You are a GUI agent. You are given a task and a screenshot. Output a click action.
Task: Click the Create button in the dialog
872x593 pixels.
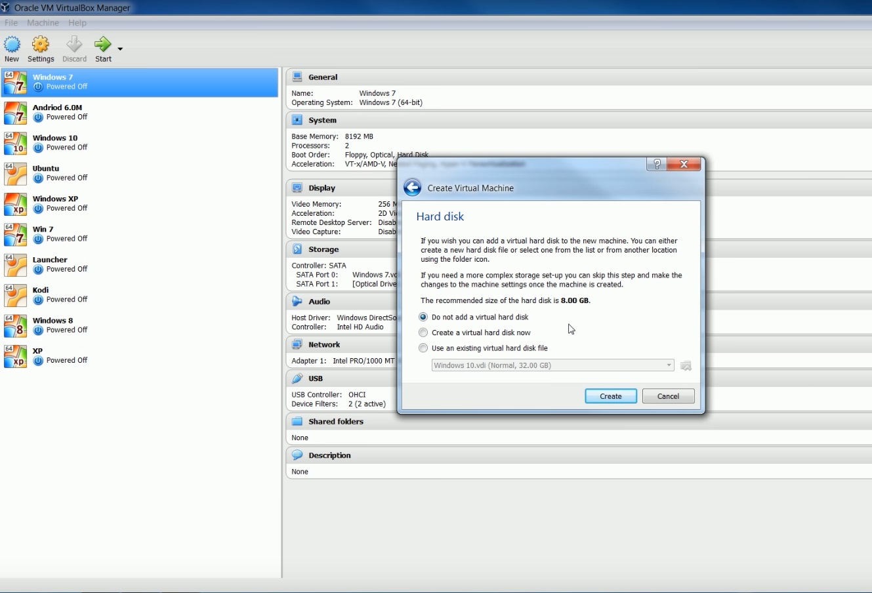click(611, 396)
